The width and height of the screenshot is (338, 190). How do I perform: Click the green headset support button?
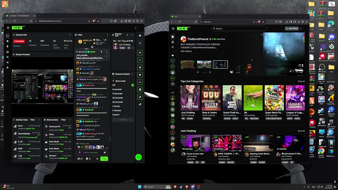tap(138, 157)
